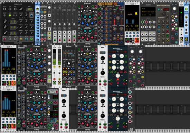Click Clocked's green CLK3 output jack
This screenshot has height=133, width=190.
point(32,39)
